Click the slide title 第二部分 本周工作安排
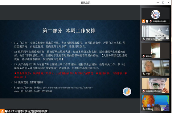172x113 pixels. click(x=69, y=31)
